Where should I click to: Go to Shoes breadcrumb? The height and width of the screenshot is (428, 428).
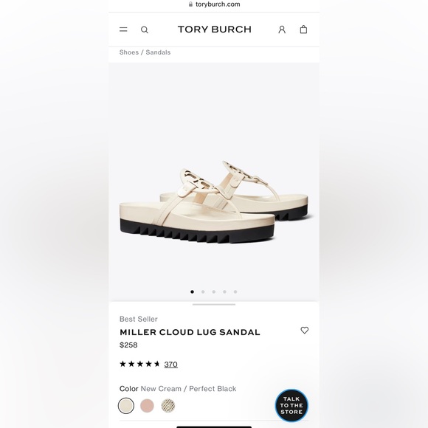click(x=129, y=52)
